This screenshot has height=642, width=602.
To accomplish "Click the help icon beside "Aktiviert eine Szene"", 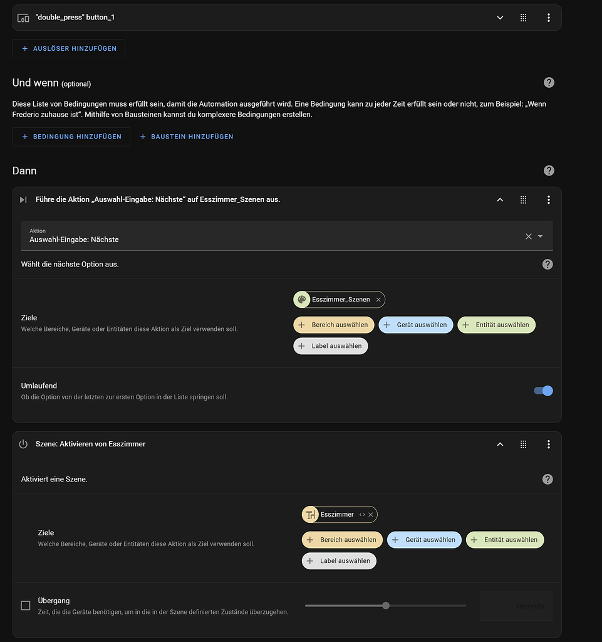I will [547, 479].
